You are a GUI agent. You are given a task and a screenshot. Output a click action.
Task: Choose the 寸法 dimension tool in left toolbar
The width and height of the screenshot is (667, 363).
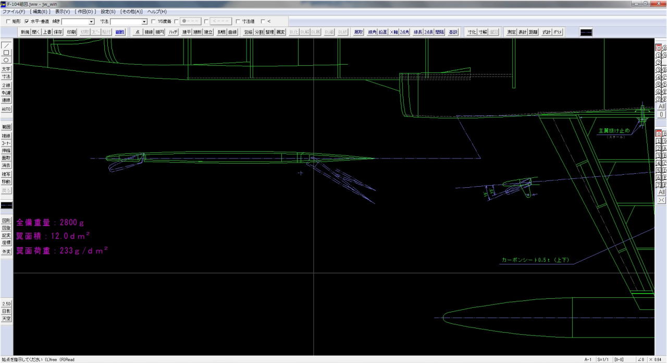[6, 77]
